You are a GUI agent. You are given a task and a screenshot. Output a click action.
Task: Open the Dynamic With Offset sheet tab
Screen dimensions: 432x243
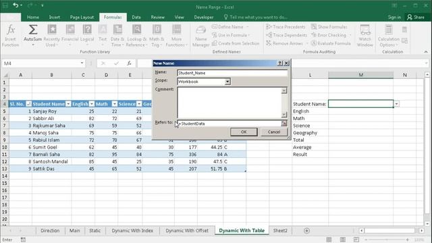tap(187, 231)
